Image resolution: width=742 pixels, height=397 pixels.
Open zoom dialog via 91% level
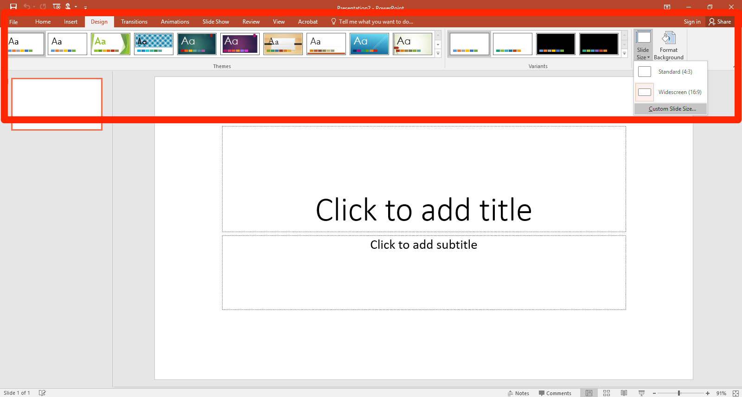point(721,393)
